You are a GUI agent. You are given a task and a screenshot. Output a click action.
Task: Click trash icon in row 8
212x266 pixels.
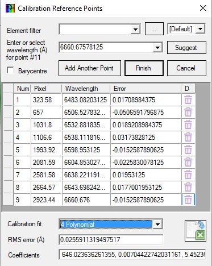point(188,188)
